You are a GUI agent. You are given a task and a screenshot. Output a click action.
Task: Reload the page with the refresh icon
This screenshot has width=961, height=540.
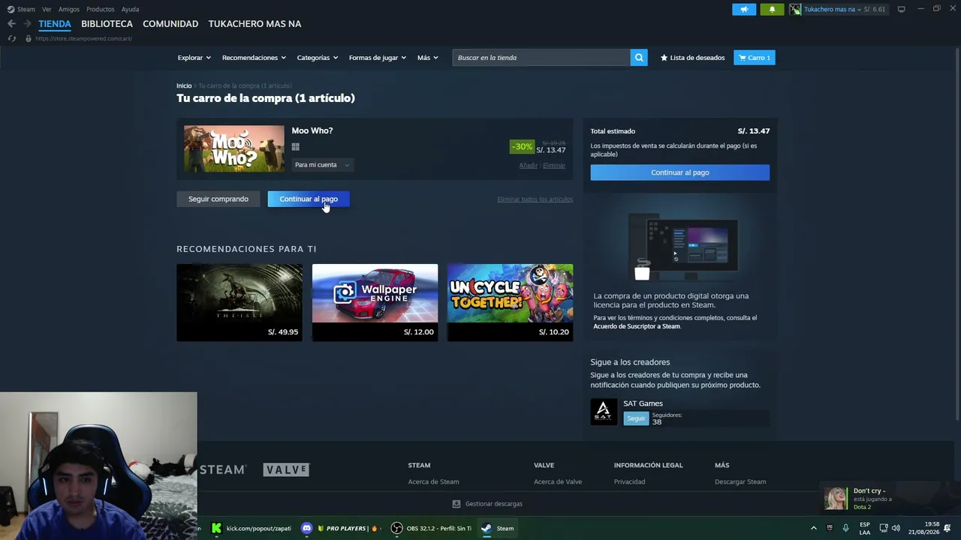(12, 38)
